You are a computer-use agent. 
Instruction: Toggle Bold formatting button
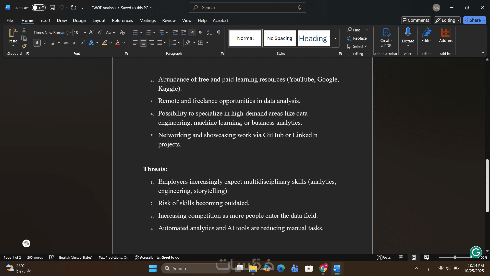(37, 43)
